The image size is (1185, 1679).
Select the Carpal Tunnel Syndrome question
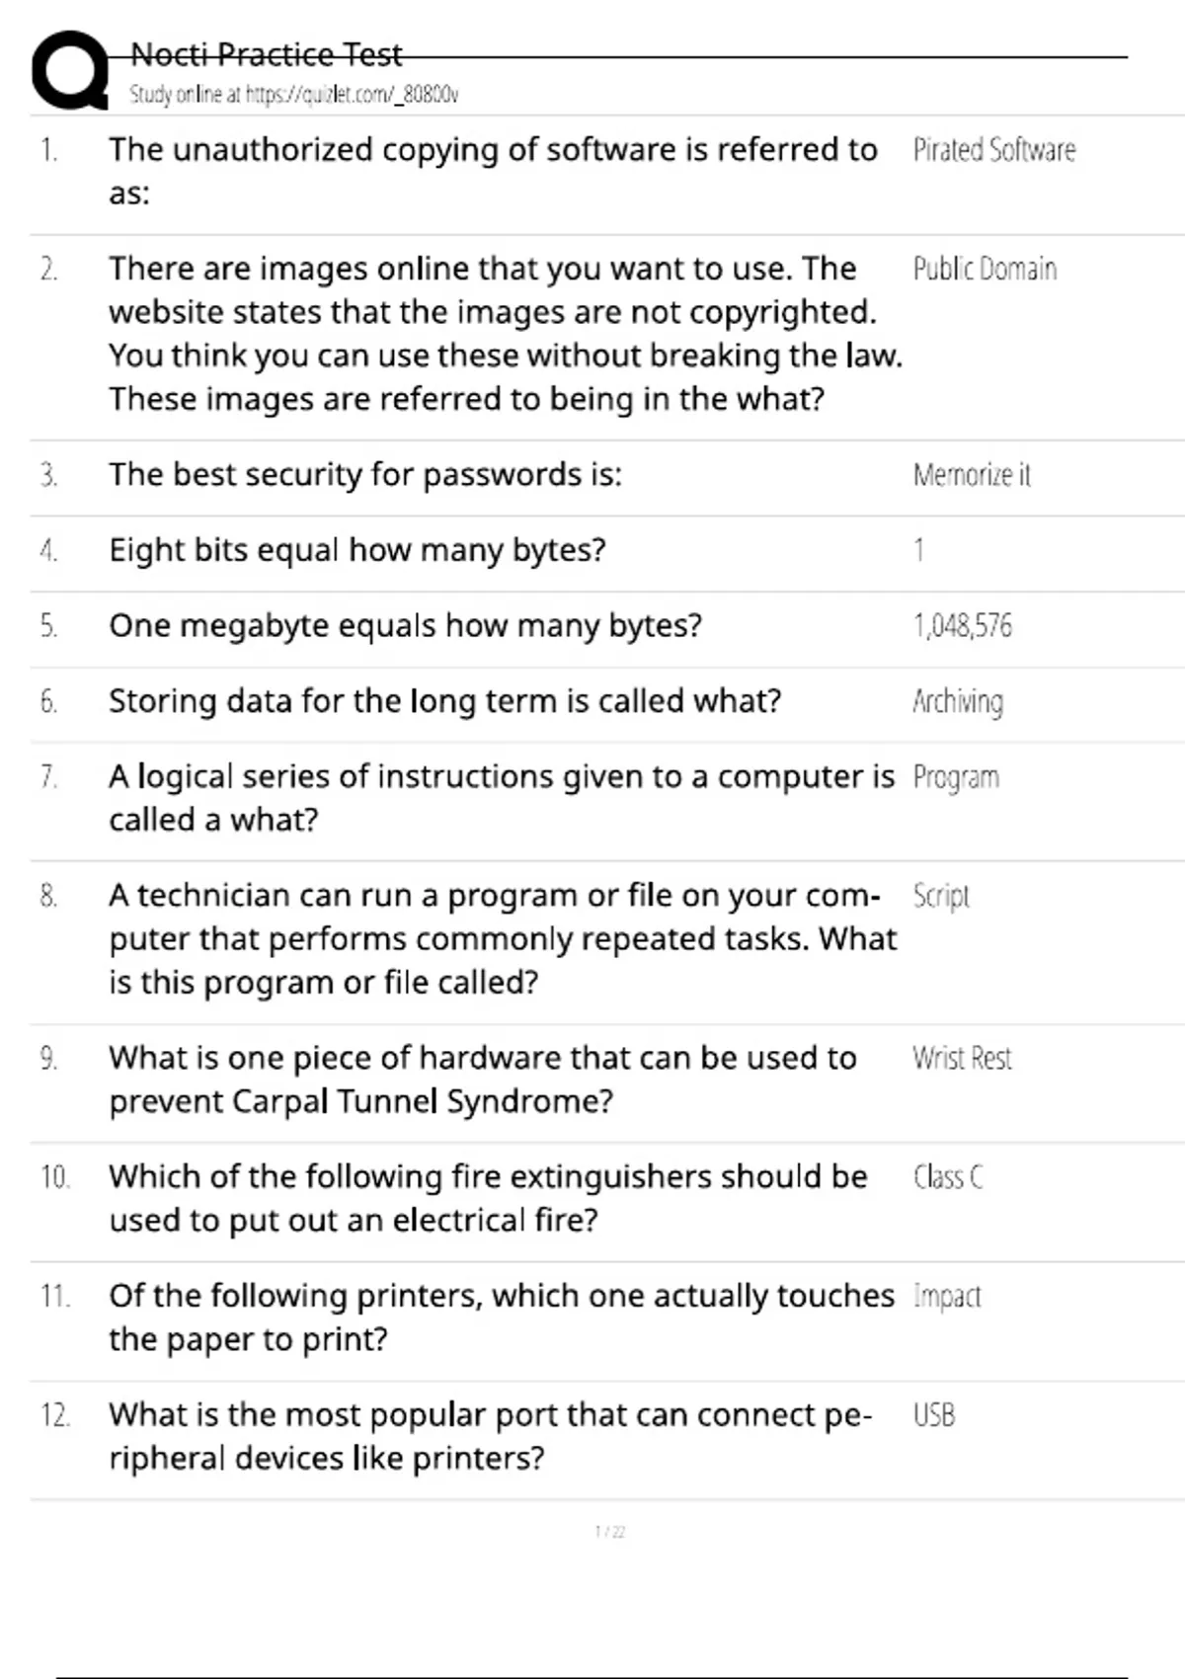click(482, 1079)
